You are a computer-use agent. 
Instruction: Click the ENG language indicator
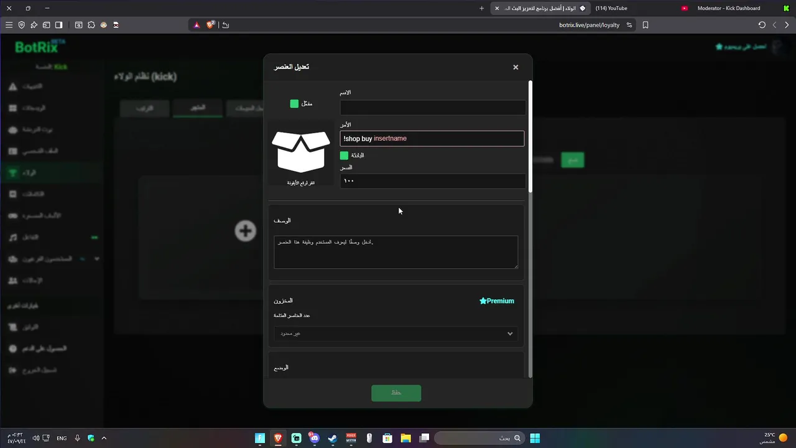pyautogui.click(x=62, y=438)
